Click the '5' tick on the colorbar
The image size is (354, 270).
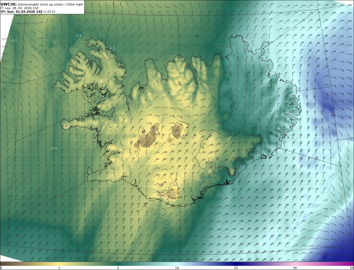tap(118, 268)
